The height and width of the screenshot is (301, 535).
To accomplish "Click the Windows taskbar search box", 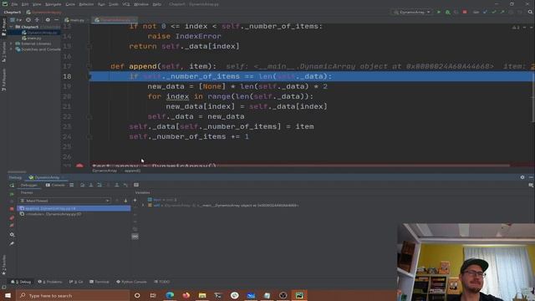I will (73, 295).
